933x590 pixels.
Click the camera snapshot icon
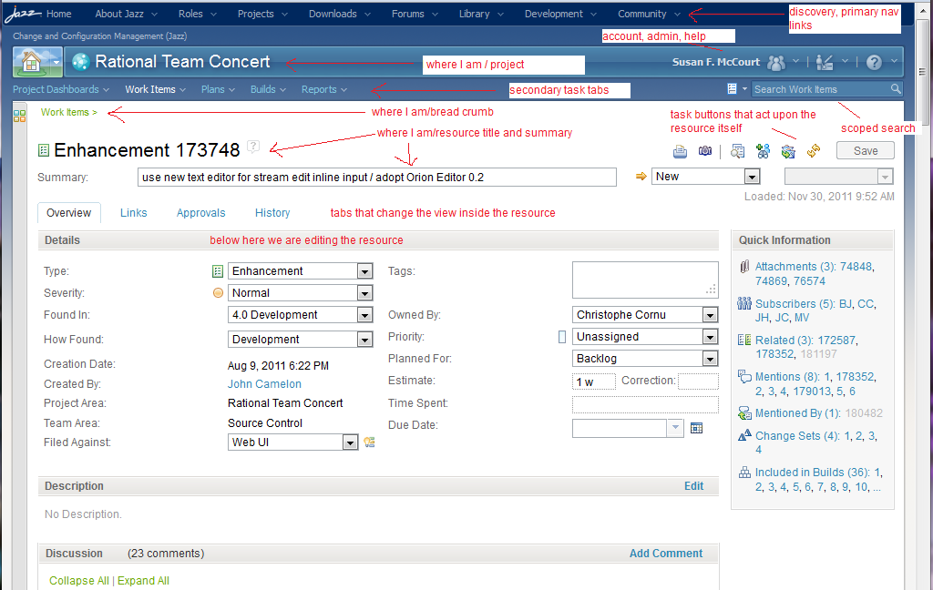(705, 151)
